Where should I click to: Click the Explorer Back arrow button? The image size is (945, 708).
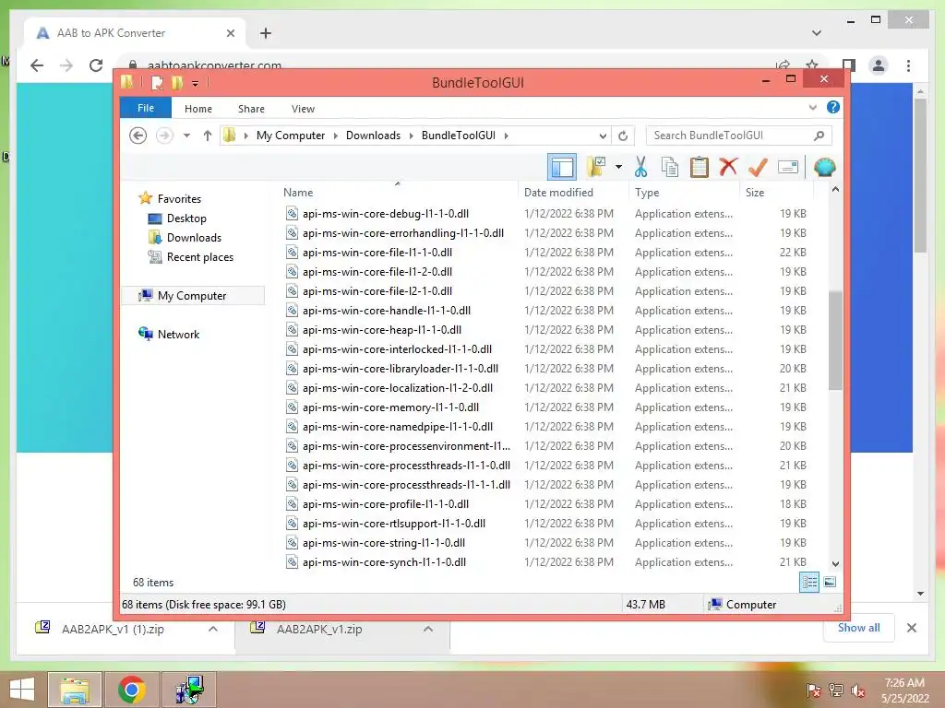click(138, 136)
